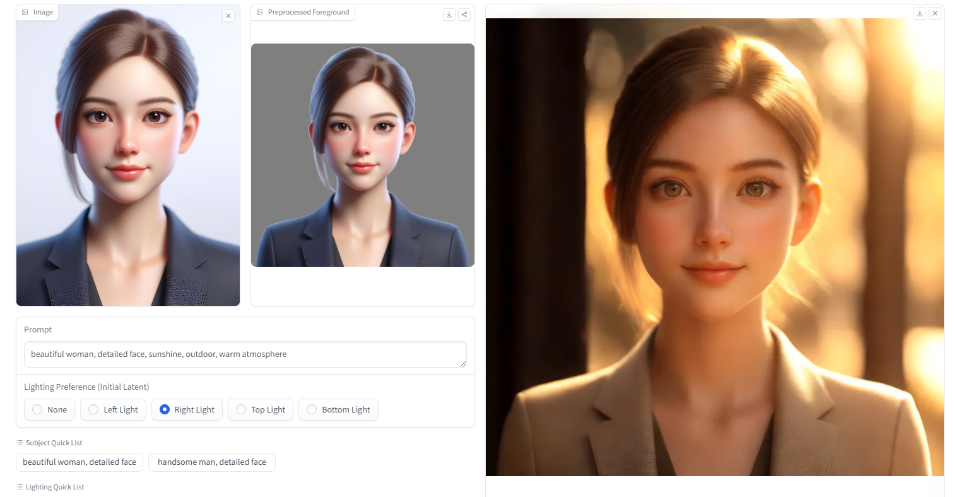Select the Right Light radio option
Image resolution: width=954 pixels, height=497 pixels.
pos(165,409)
